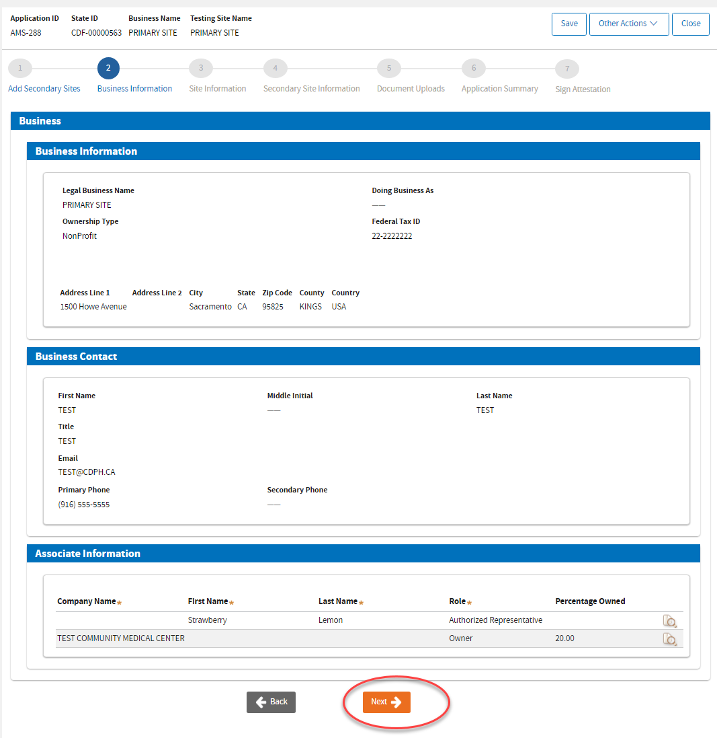
Task: Click step 5 circle Document Uploads
Action: click(388, 68)
